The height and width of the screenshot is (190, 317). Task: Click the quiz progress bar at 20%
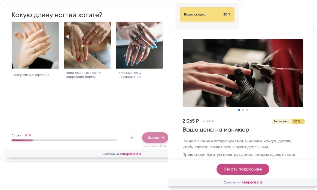click(x=64, y=140)
